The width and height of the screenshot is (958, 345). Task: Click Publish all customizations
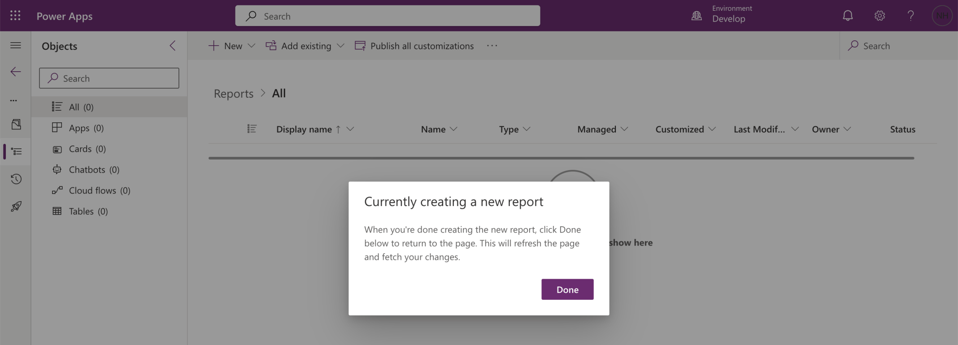414,46
